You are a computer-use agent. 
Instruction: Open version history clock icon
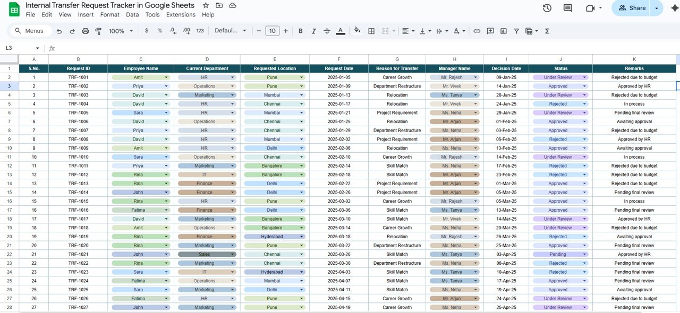547,8
